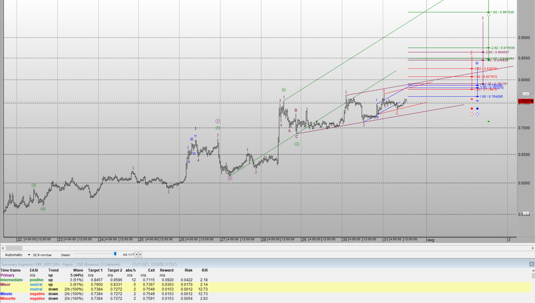Click the Wave column header

(78, 270)
